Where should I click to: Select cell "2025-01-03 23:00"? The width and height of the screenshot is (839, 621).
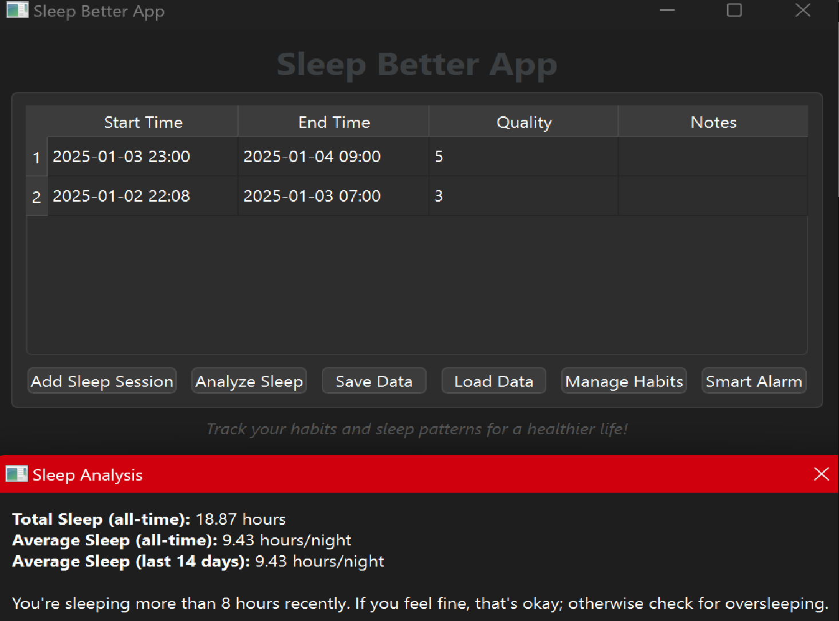tap(143, 156)
